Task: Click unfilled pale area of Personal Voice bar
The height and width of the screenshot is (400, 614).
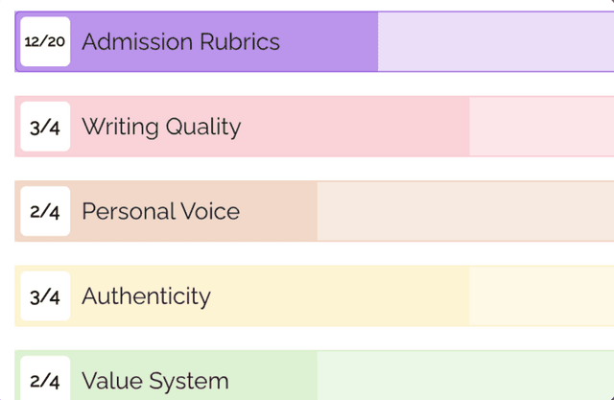Action: (x=465, y=211)
